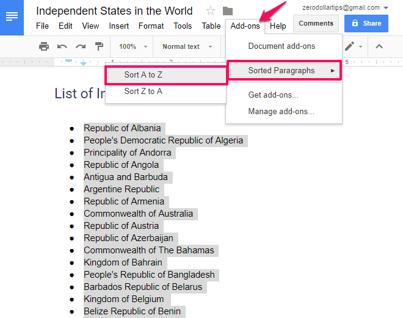Image resolution: width=403 pixels, height=318 pixels.
Task: Expand the account email dropdown arrow
Action: tap(385, 8)
